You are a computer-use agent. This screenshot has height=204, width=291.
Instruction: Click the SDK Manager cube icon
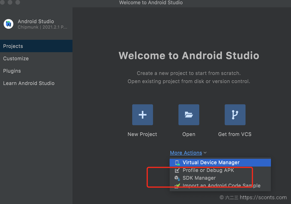(177, 178)
